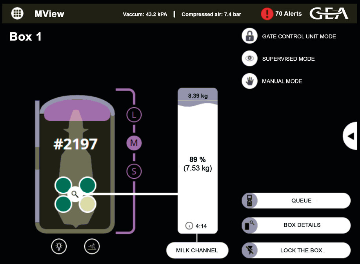This screenshot has width=360, height=264.
Task: Select size M radio button
Action: coord(134,143)
